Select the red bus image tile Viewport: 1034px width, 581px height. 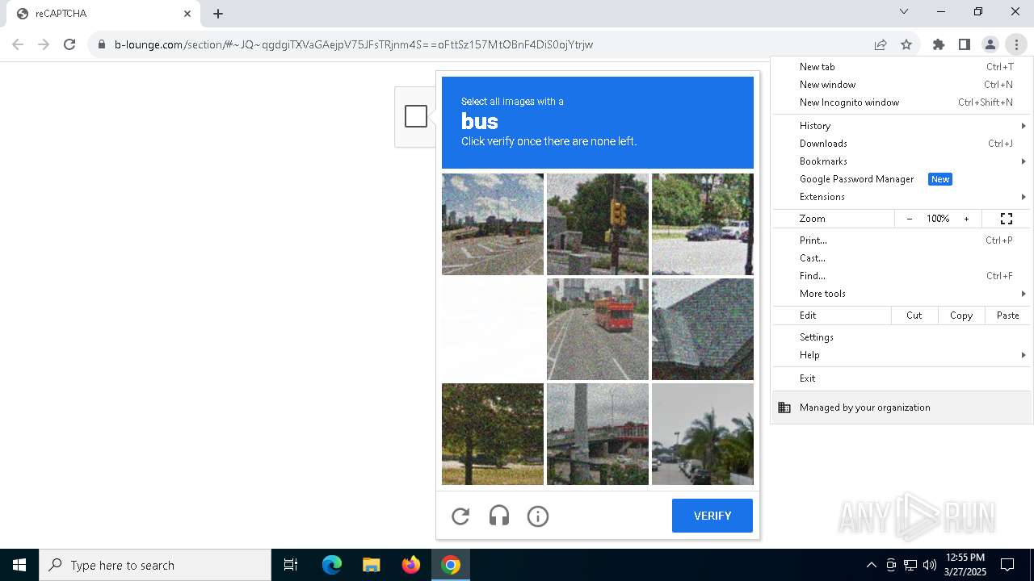598,329
